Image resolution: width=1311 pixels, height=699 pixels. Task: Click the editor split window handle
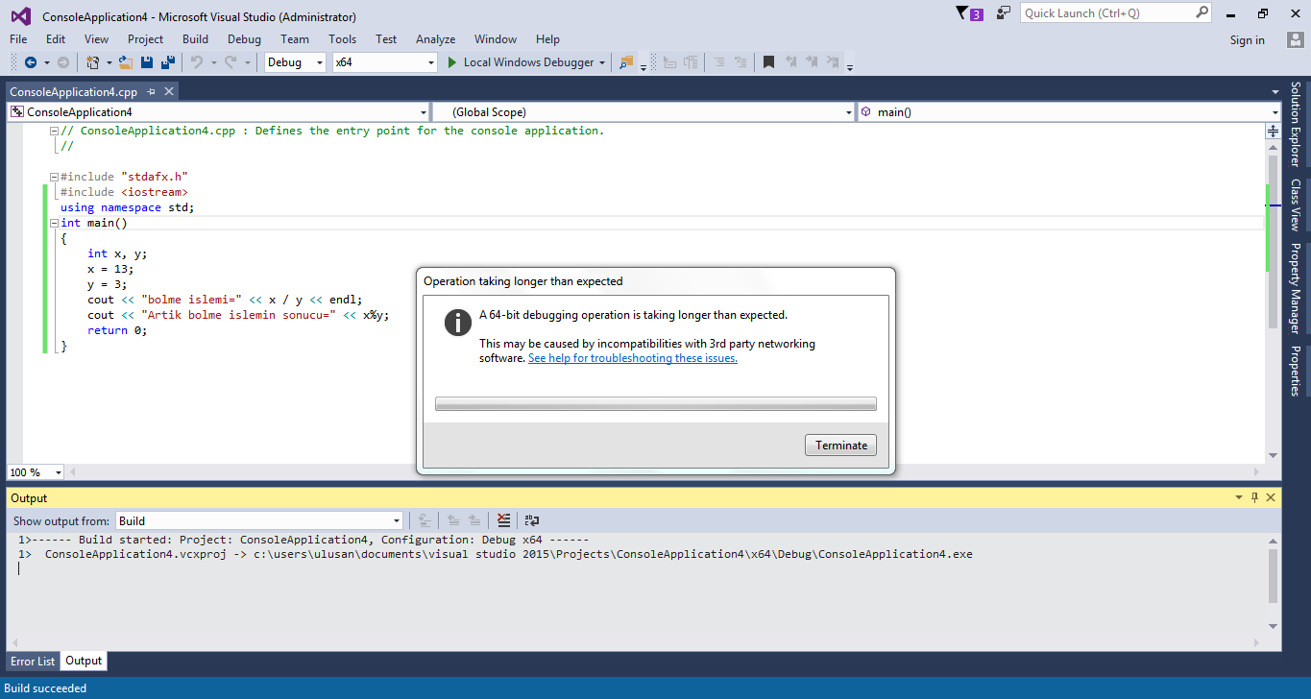(x=1274, y=132)
